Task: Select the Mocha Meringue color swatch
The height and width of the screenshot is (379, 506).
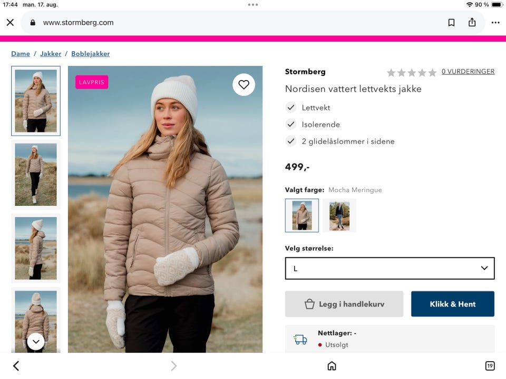Action: tap(301, 215)
